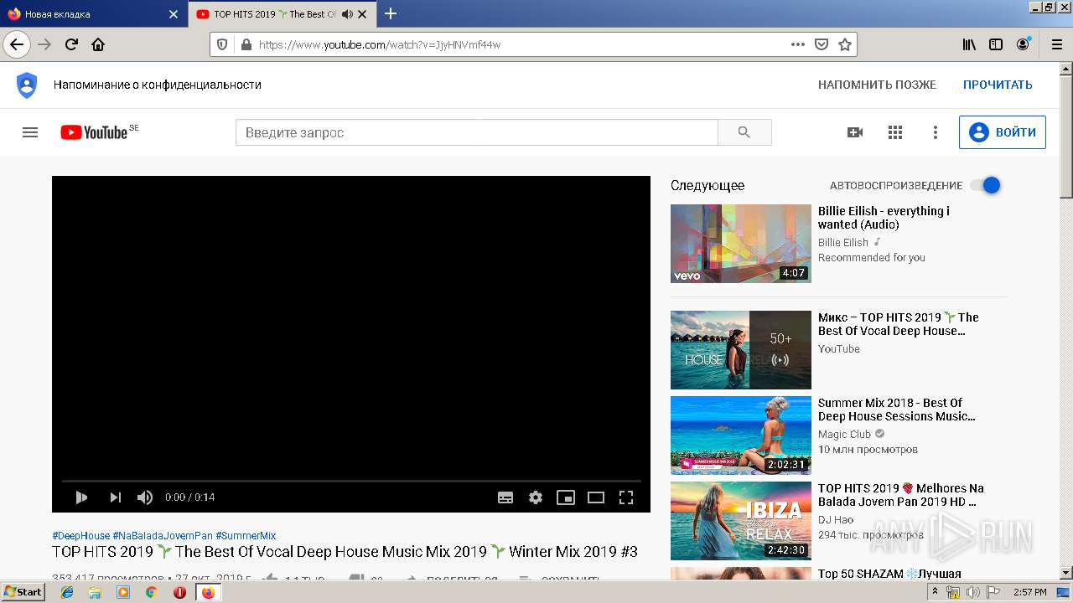
Task: Click the Top 50 SHAZAM video title
Action: click(889, 575)
